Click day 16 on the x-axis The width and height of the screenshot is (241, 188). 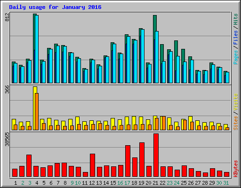[x=120, y=183]
